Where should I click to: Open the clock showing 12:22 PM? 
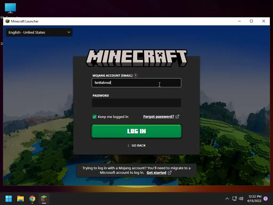click(x=254, y=199)
